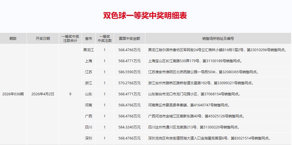Screen dimensions: 292x145
Task: Click the 浙江 province cell
Action: pos(89,83)
